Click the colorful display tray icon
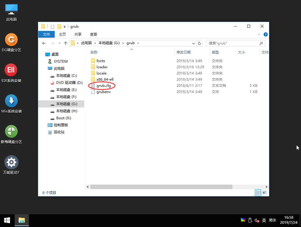The image size is (301, 227). [243, 220]
